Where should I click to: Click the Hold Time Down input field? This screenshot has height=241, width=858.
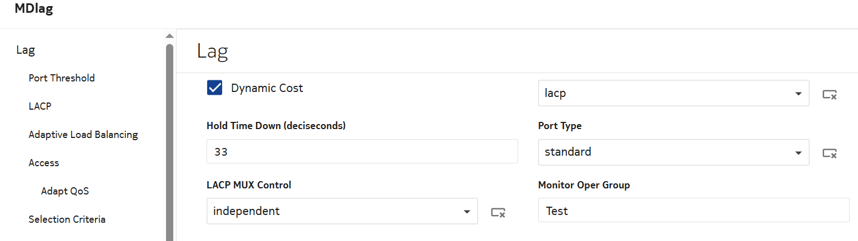(362, 152)
